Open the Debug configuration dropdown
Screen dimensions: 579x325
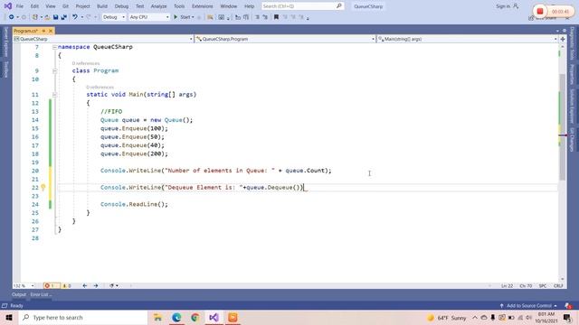tap(114, 17)
